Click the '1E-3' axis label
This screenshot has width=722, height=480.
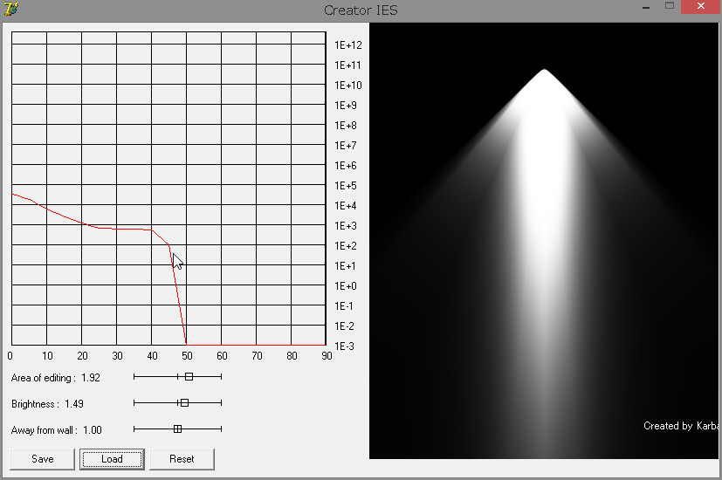[x=344, y=346]
